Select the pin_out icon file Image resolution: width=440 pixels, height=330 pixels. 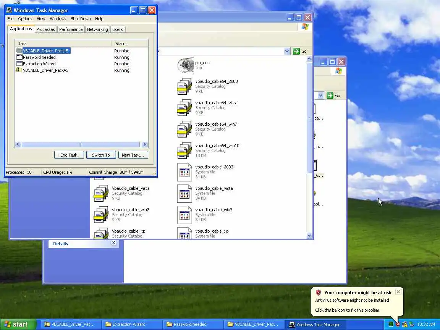point(186,65)
